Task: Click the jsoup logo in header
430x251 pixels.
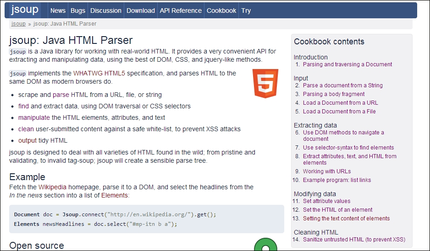Action: 25,10
